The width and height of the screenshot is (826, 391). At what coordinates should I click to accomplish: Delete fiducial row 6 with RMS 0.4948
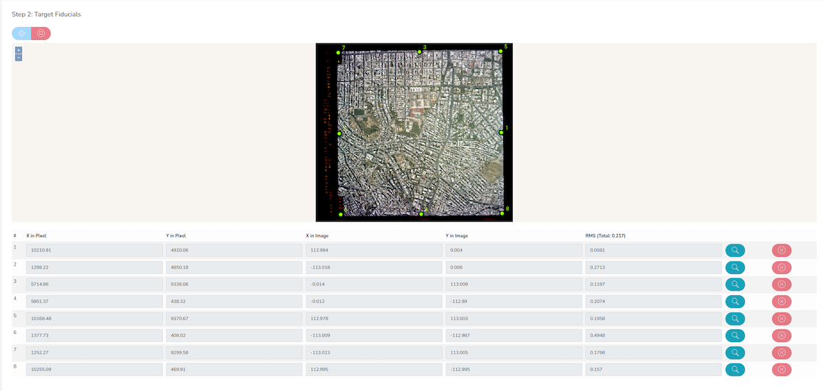pos(781,335)
